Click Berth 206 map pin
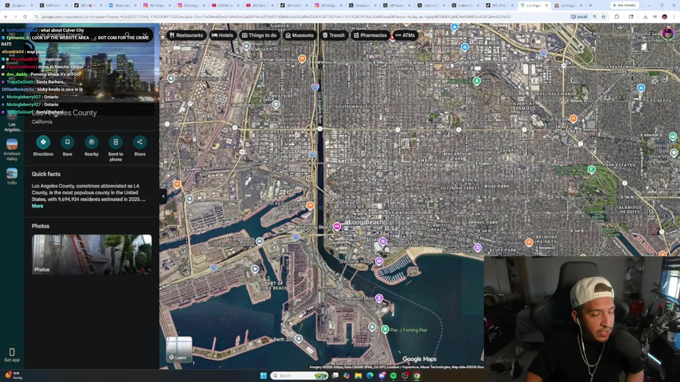Image resolution: width=680 pixels, height=382 pixels. (x=299, y=338)
